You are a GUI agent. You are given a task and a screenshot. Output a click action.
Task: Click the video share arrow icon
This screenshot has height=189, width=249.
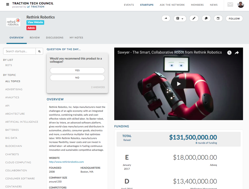coord(237,53)
